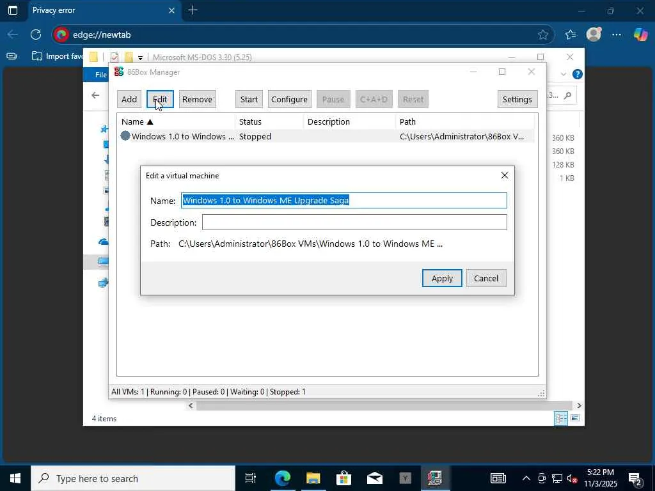Click the Explorer search magnifier icon

tap(567, 96)
